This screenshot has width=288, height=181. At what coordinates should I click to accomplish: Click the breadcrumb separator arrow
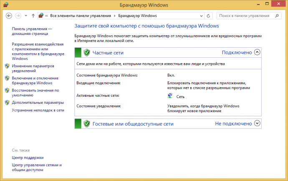(115, 16)
